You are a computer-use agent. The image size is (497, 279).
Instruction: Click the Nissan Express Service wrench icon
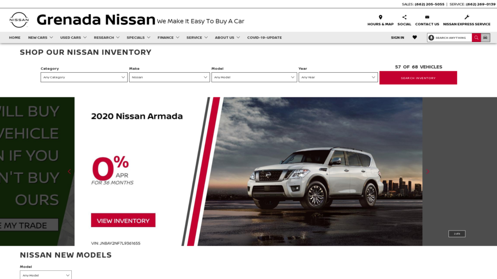466,17
